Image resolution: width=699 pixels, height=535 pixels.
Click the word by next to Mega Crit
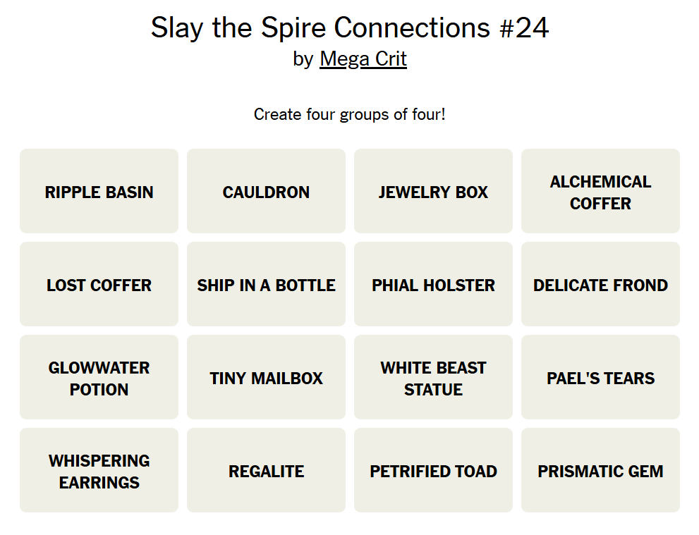303,59
